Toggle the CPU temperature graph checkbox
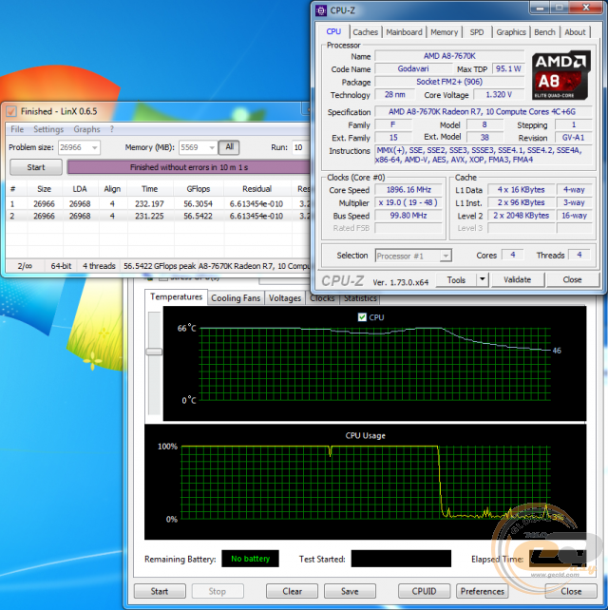This screenshot has width=608, height=610. click(x=362, y=317)
